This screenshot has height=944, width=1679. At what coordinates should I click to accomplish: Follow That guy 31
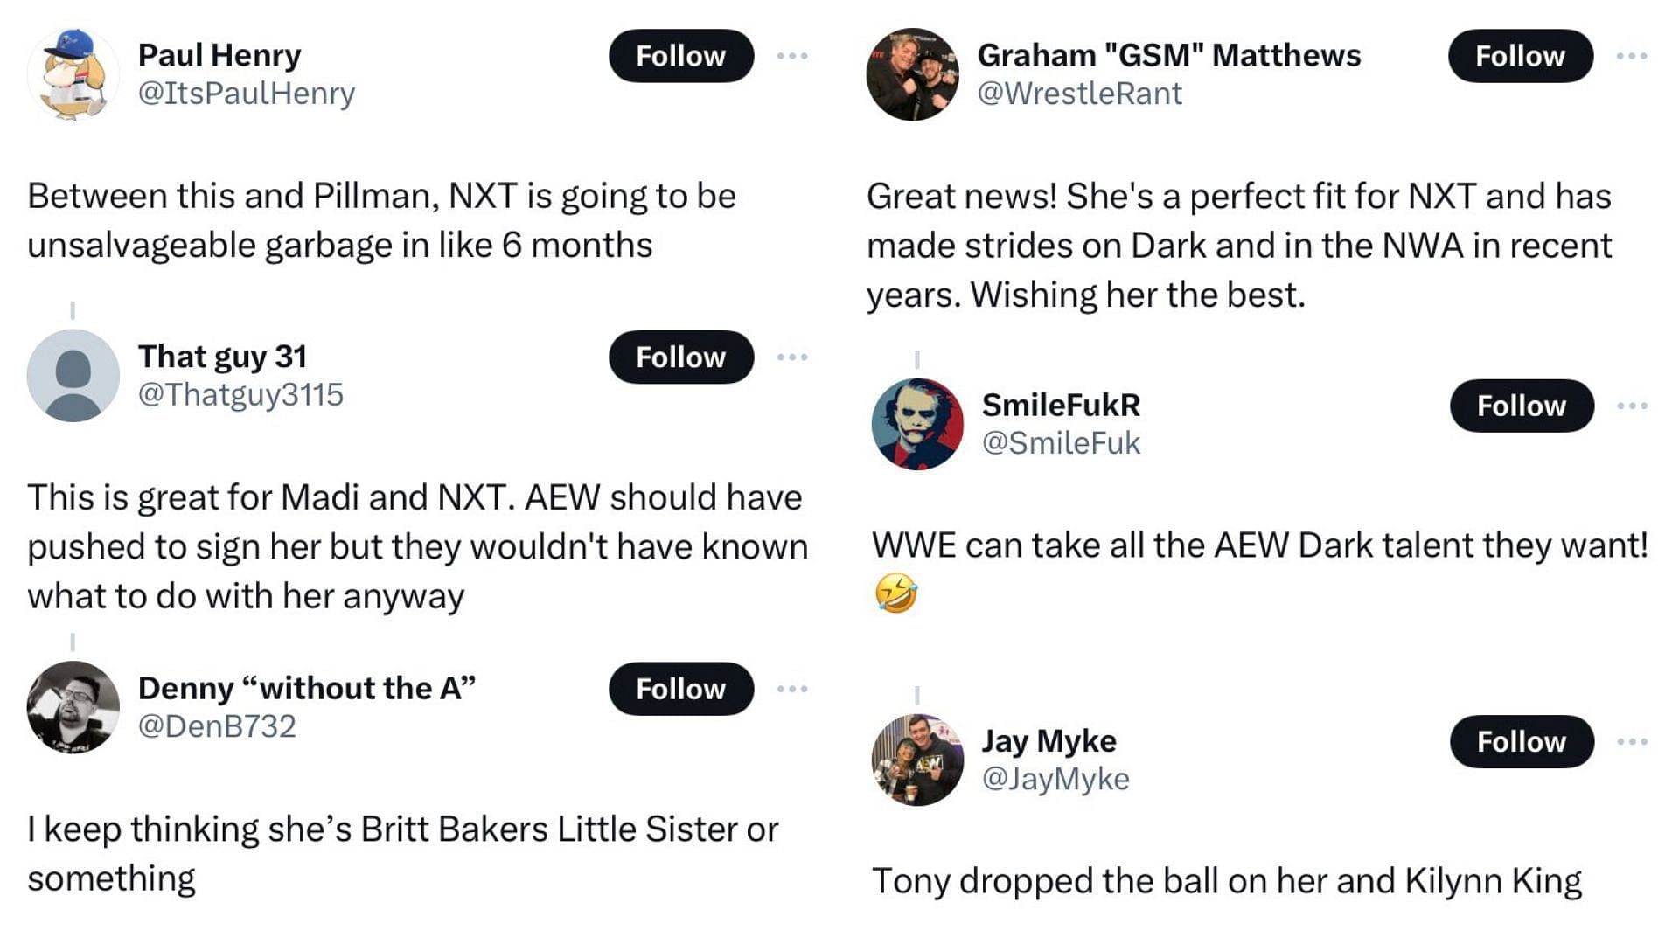tap(681, 357)
